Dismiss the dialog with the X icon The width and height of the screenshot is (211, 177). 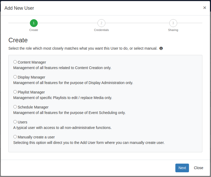point(204,8)
